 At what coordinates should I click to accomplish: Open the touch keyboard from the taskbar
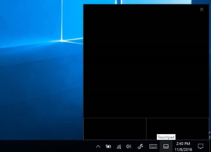[153, 146]
